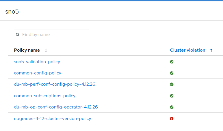Sort by Policy name column arrows
Image resolution: width=223 pixels, height=131 pixels.
coord(46,50)
